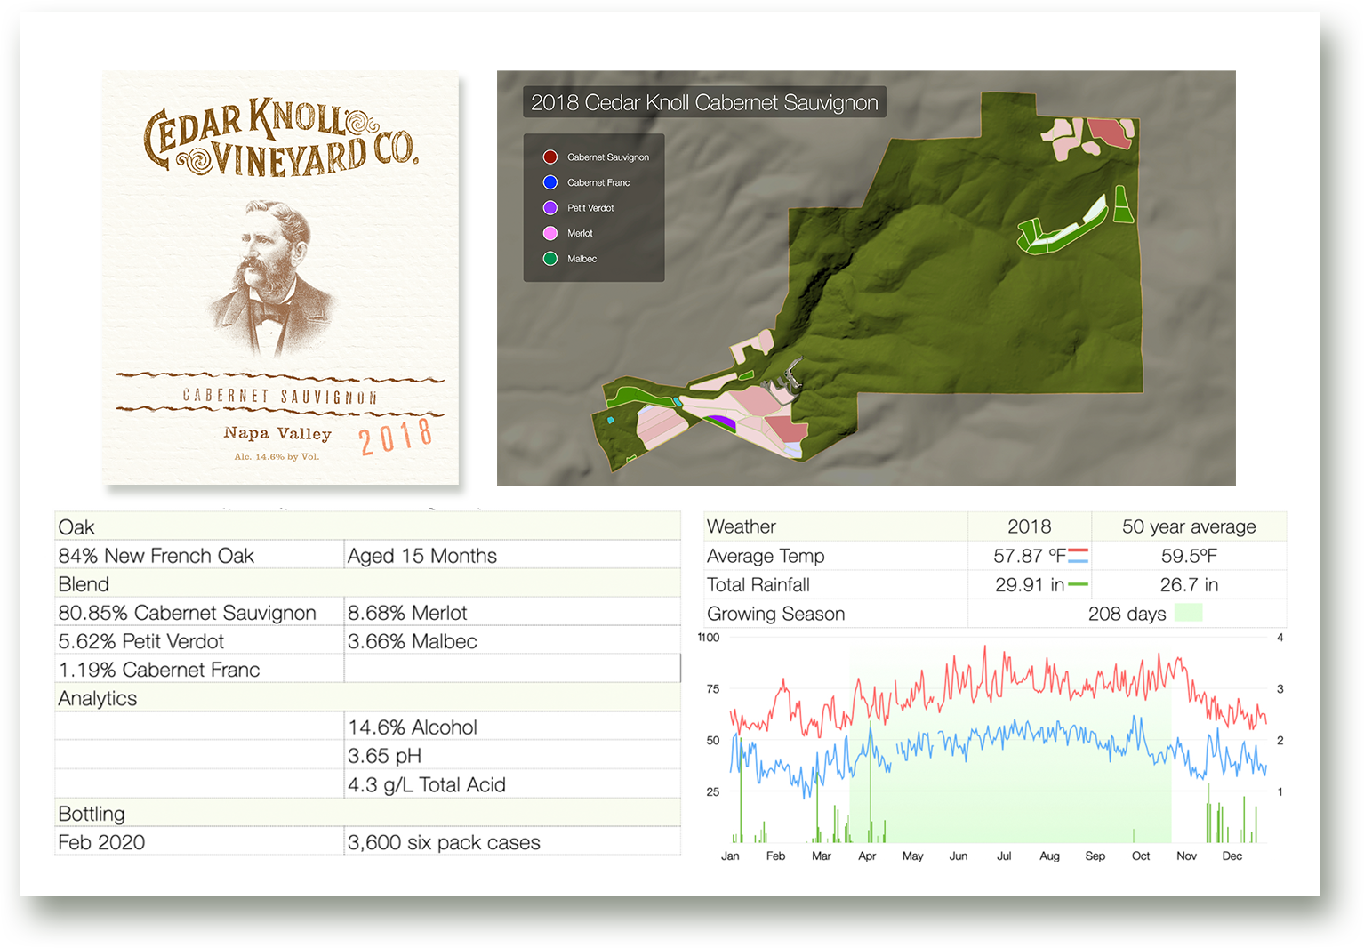Select the 'Bottling' section header cell
The image size is (1364, 948).
coord(368,813)
